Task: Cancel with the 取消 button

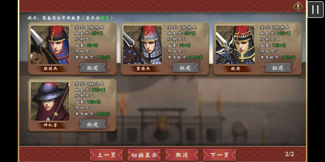Action: coord(182,155)
